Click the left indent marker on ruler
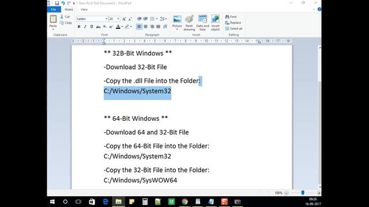 click(x=104, y=44)
